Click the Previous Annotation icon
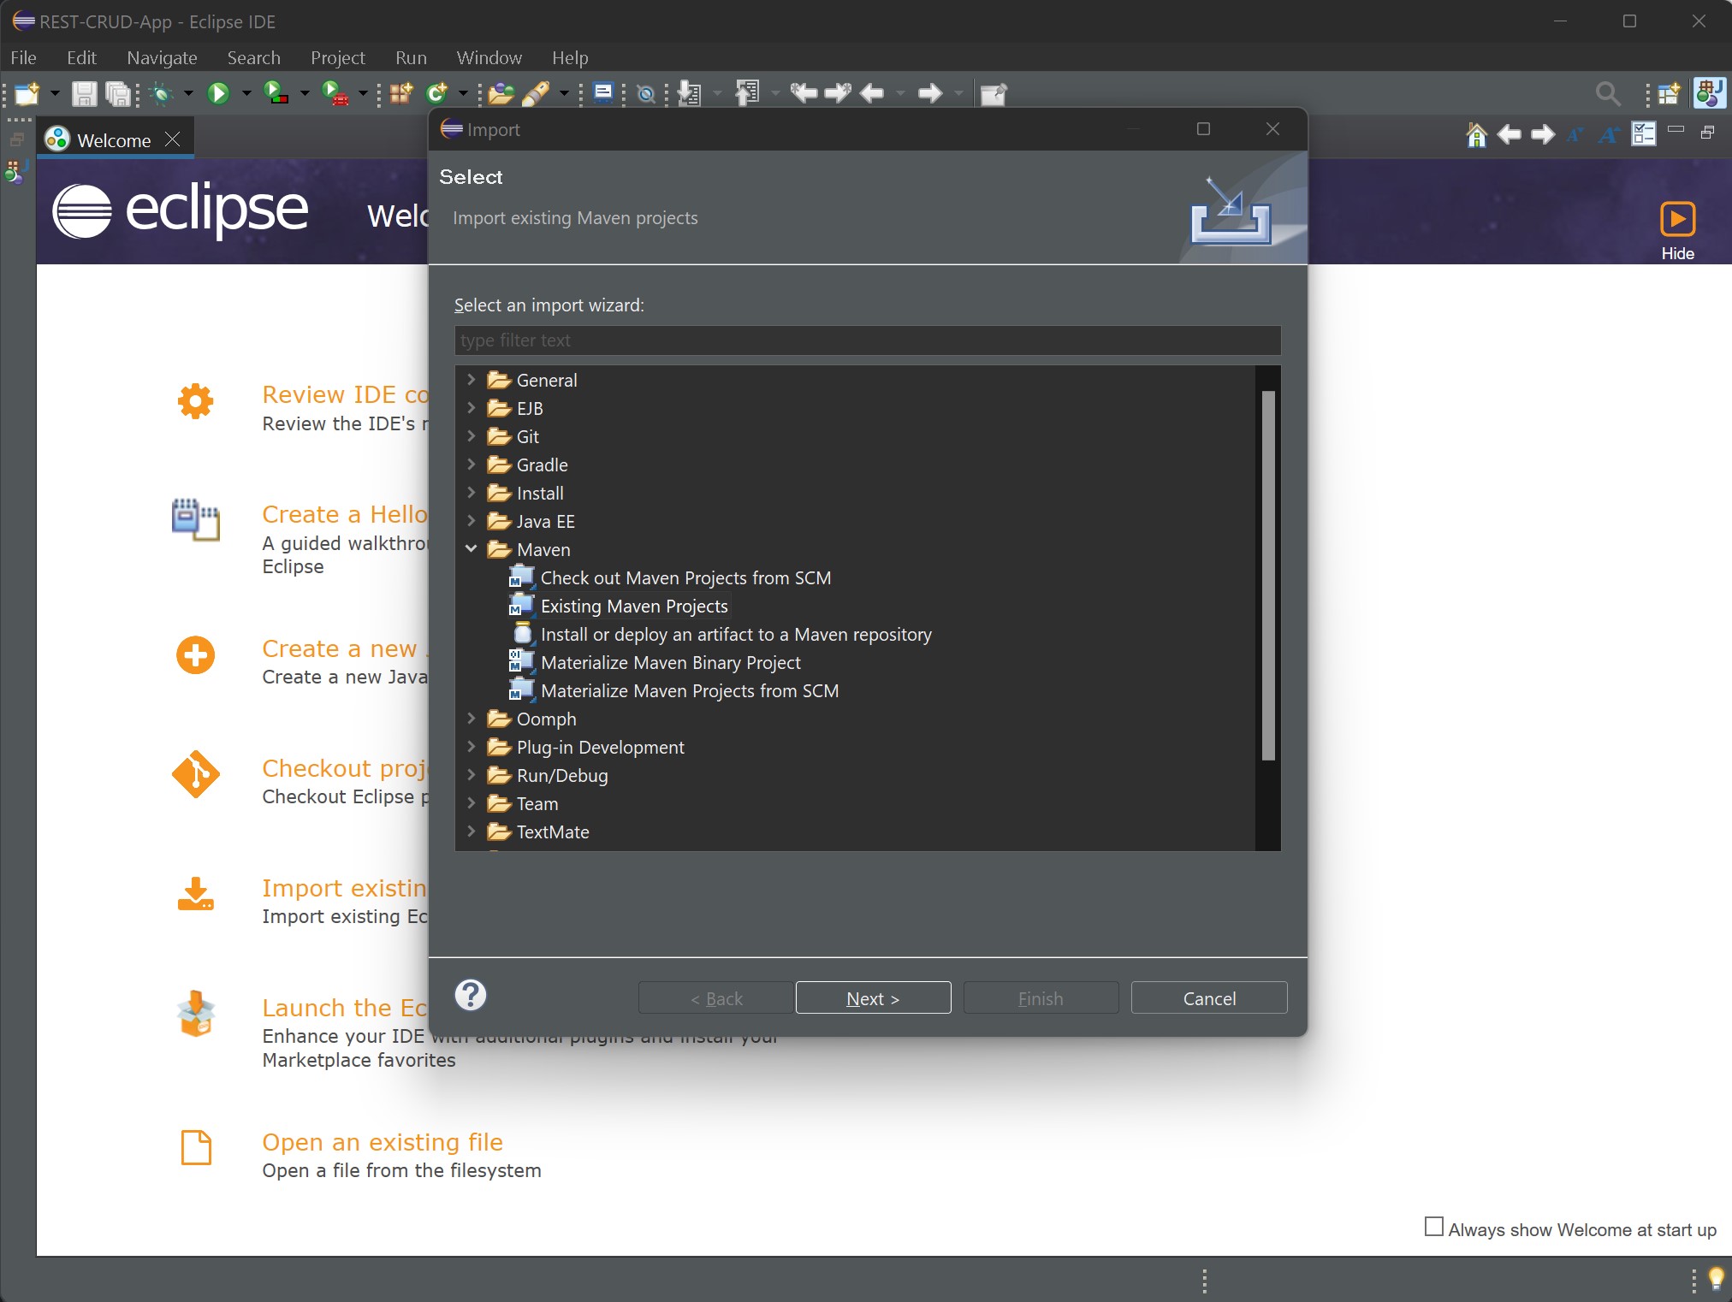Screen dimensions: 1732x1302 pos(747,92)
